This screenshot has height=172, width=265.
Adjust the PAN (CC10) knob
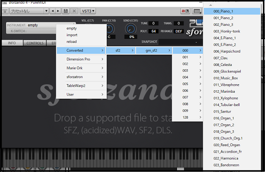pyautogui.click(x=110, y=29)
